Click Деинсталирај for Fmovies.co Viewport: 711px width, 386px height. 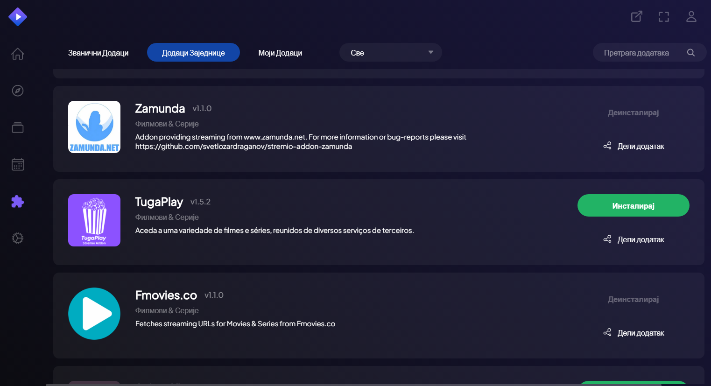pos(634,299)
